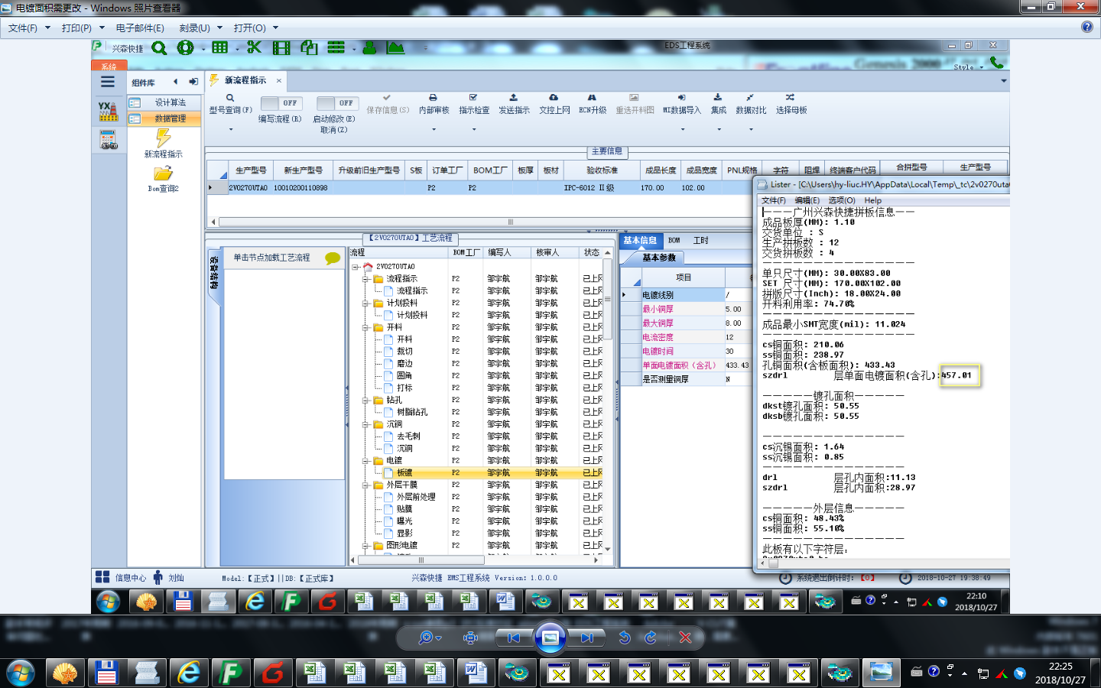This screenshot has height=688, width=1101.
Task: Click 发送指示 upload tool
Action: click(x=514, y=104)
